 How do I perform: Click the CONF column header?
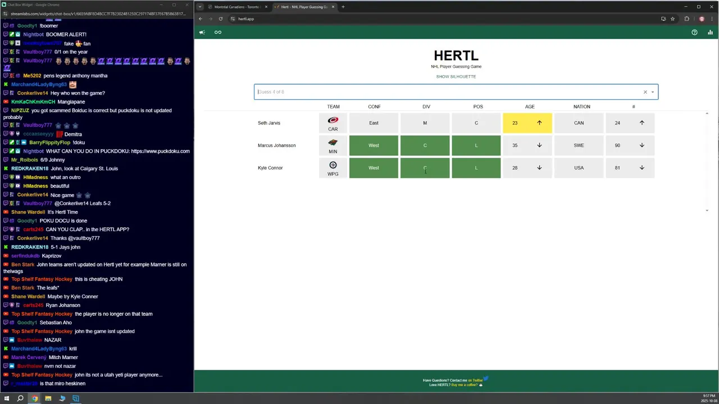coord(374,107)
